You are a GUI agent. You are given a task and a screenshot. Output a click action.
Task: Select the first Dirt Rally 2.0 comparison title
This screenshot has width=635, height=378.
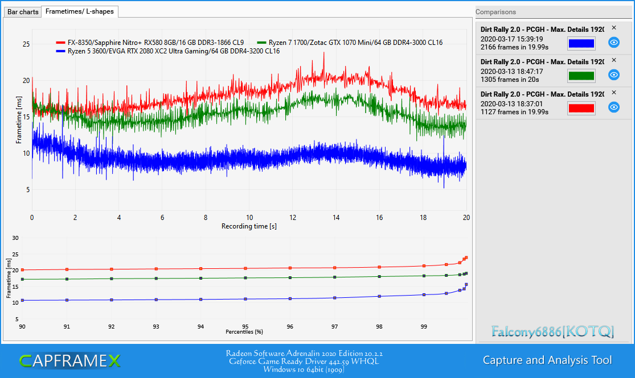tap(542, 29)
